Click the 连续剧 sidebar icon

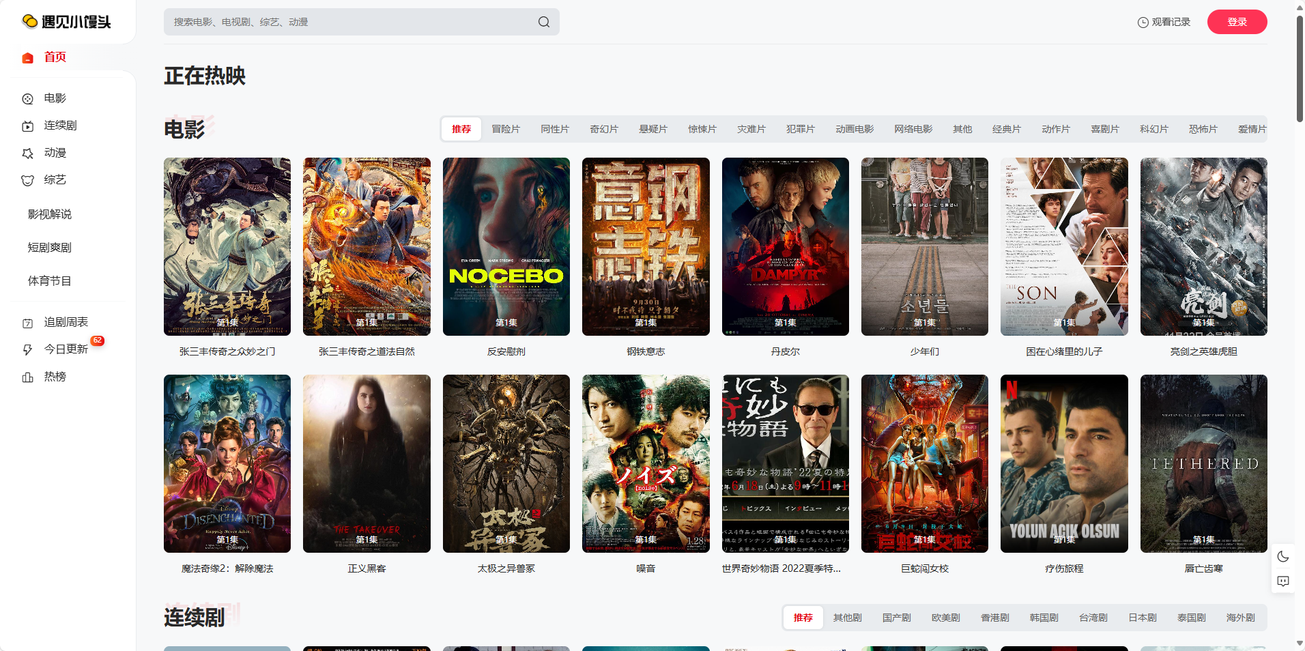pyautogui.click(x=28, y=126)
